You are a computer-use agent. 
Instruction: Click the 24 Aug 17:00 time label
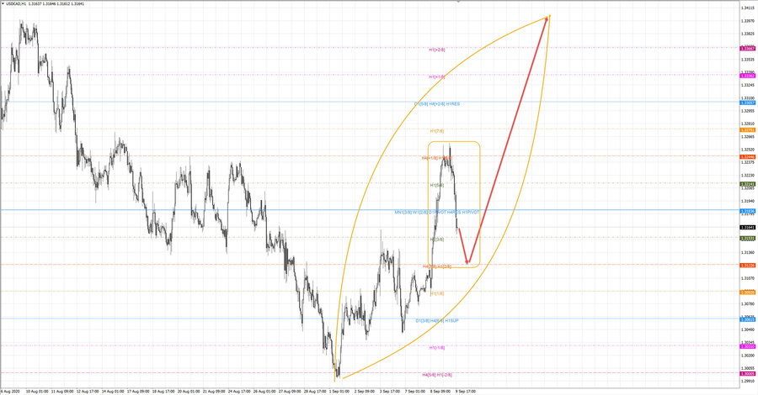tap(239, 391)
